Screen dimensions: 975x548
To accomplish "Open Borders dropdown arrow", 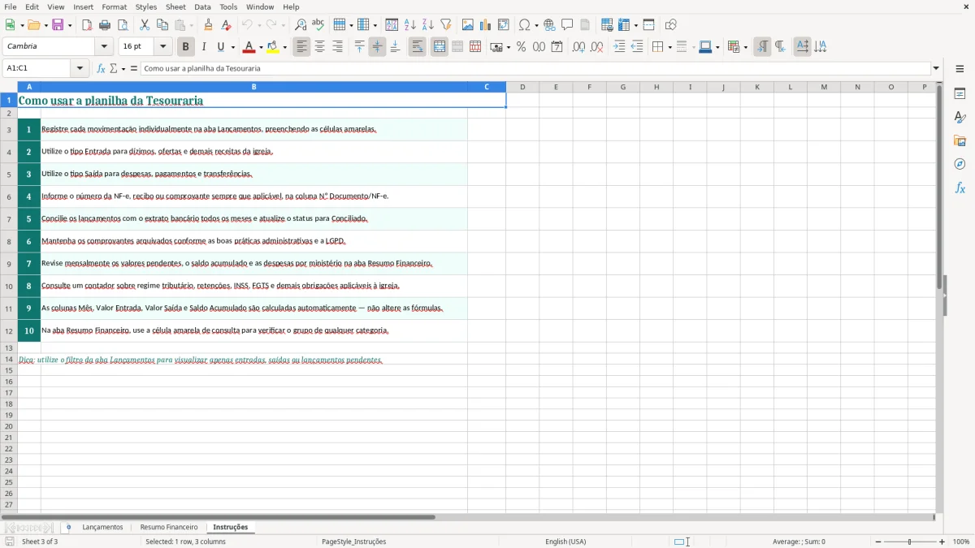I will coord(669,47).
